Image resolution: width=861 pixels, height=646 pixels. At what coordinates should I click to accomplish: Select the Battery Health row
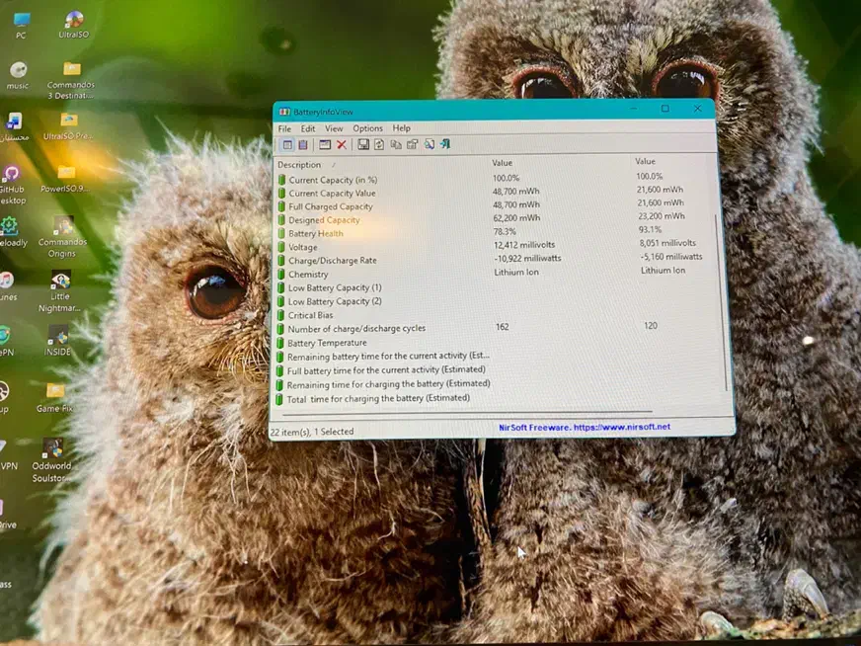tap(316, 234)
